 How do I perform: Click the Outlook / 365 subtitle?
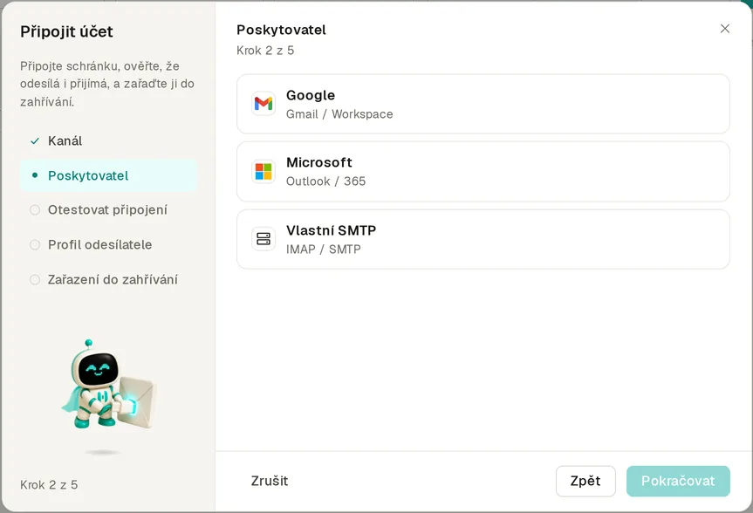coord(326,181)
